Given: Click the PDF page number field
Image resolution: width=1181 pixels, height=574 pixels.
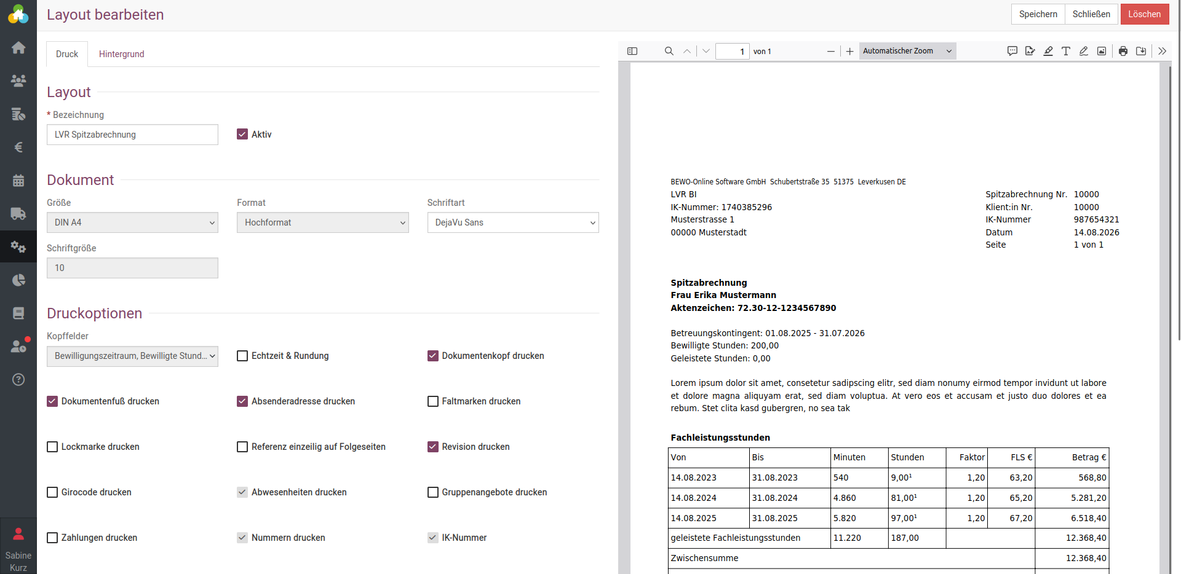Looking at the screenshot, I should click(x=732, y=51).
